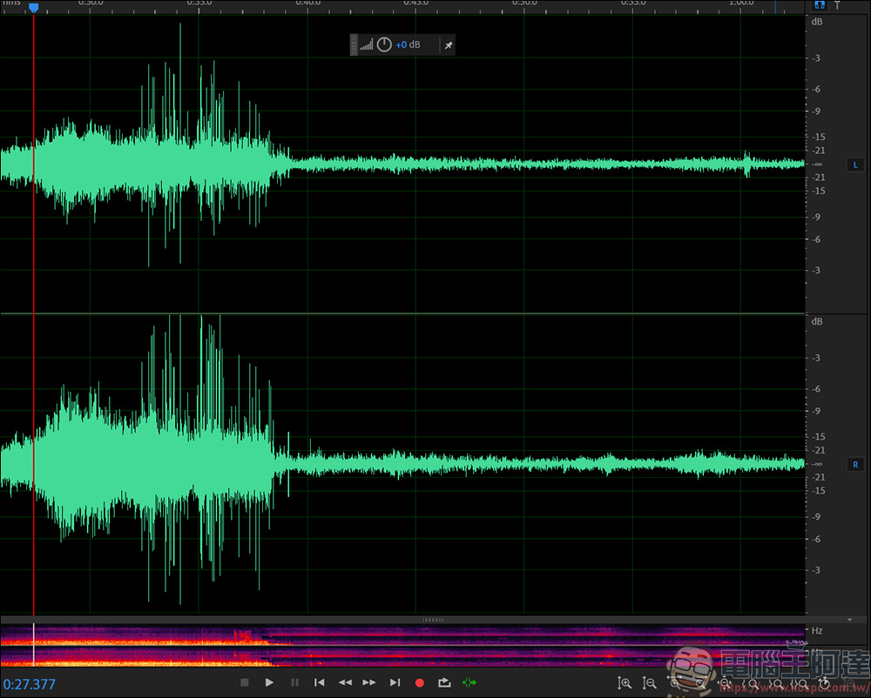Click the headphones icon above dB scale
This screenshot has height=698, width=871.
pos(820,5)
